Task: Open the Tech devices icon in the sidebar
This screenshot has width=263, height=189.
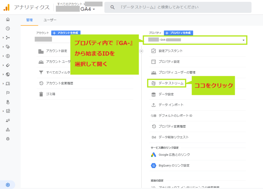Action: [8, 84]
